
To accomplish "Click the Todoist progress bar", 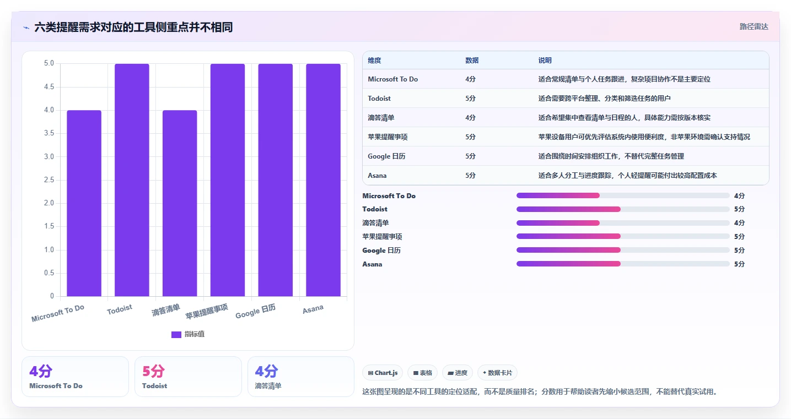I will coord(623,209).
